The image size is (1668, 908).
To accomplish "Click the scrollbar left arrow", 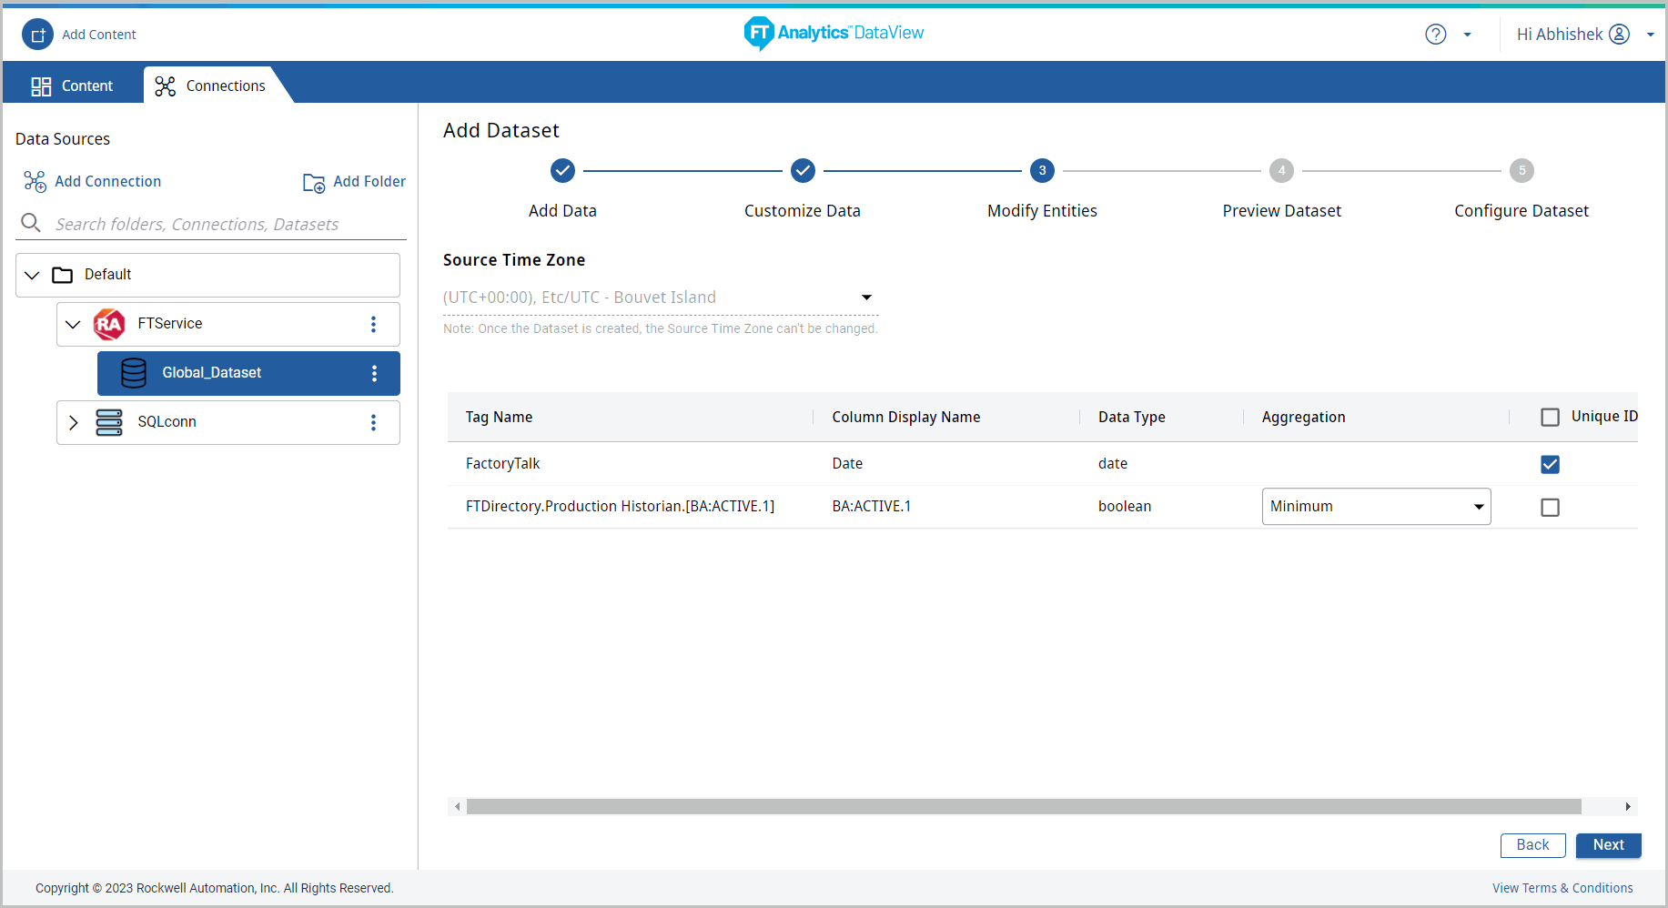I will 457,806.
